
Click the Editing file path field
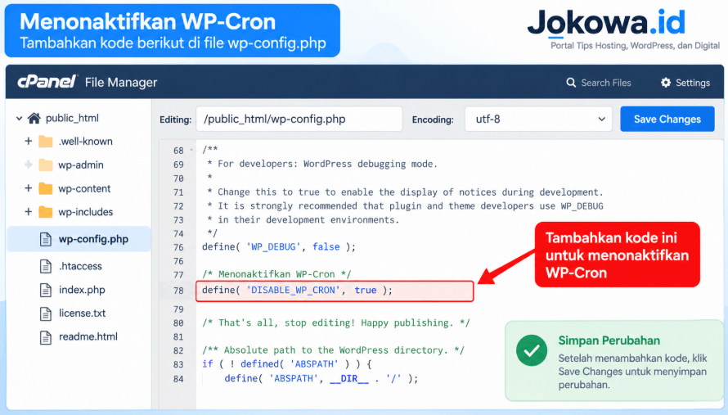[x=299, y=119]
